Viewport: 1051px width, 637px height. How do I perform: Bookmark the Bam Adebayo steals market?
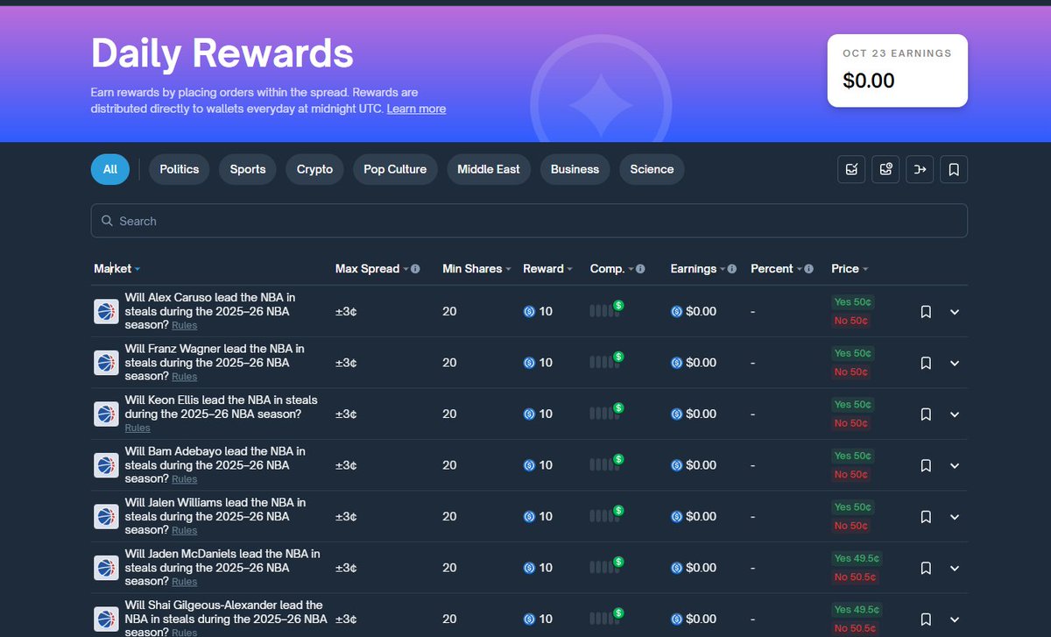(x=926, y=465)
